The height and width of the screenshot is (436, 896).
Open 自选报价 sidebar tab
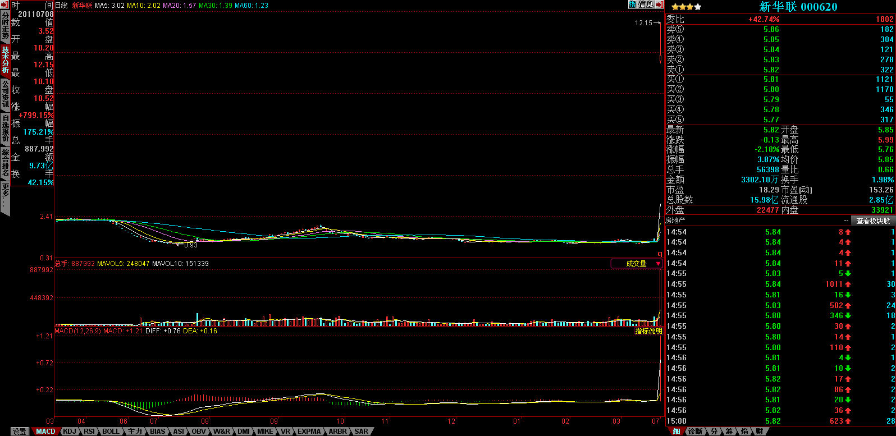click(x=5, y=128)
